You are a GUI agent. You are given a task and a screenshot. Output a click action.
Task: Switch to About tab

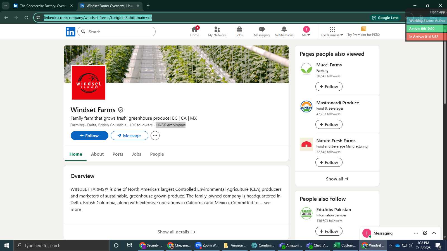click(x=97, y=154)
